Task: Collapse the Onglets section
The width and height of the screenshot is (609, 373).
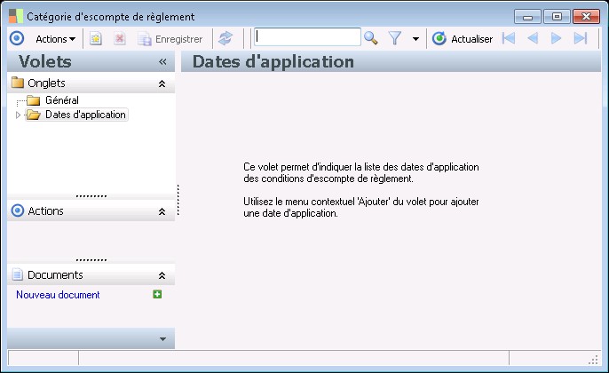Action: pos(162,83)
